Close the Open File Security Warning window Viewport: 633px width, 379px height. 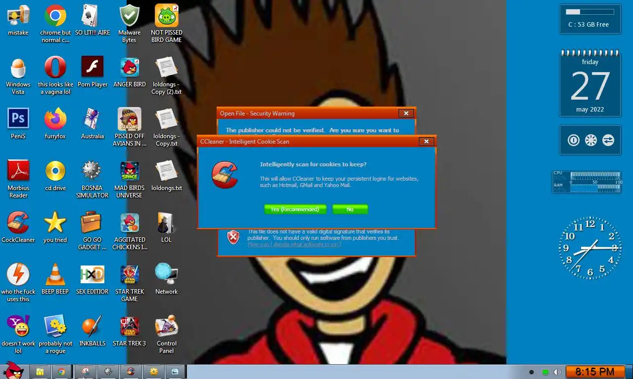click(406, 114)
